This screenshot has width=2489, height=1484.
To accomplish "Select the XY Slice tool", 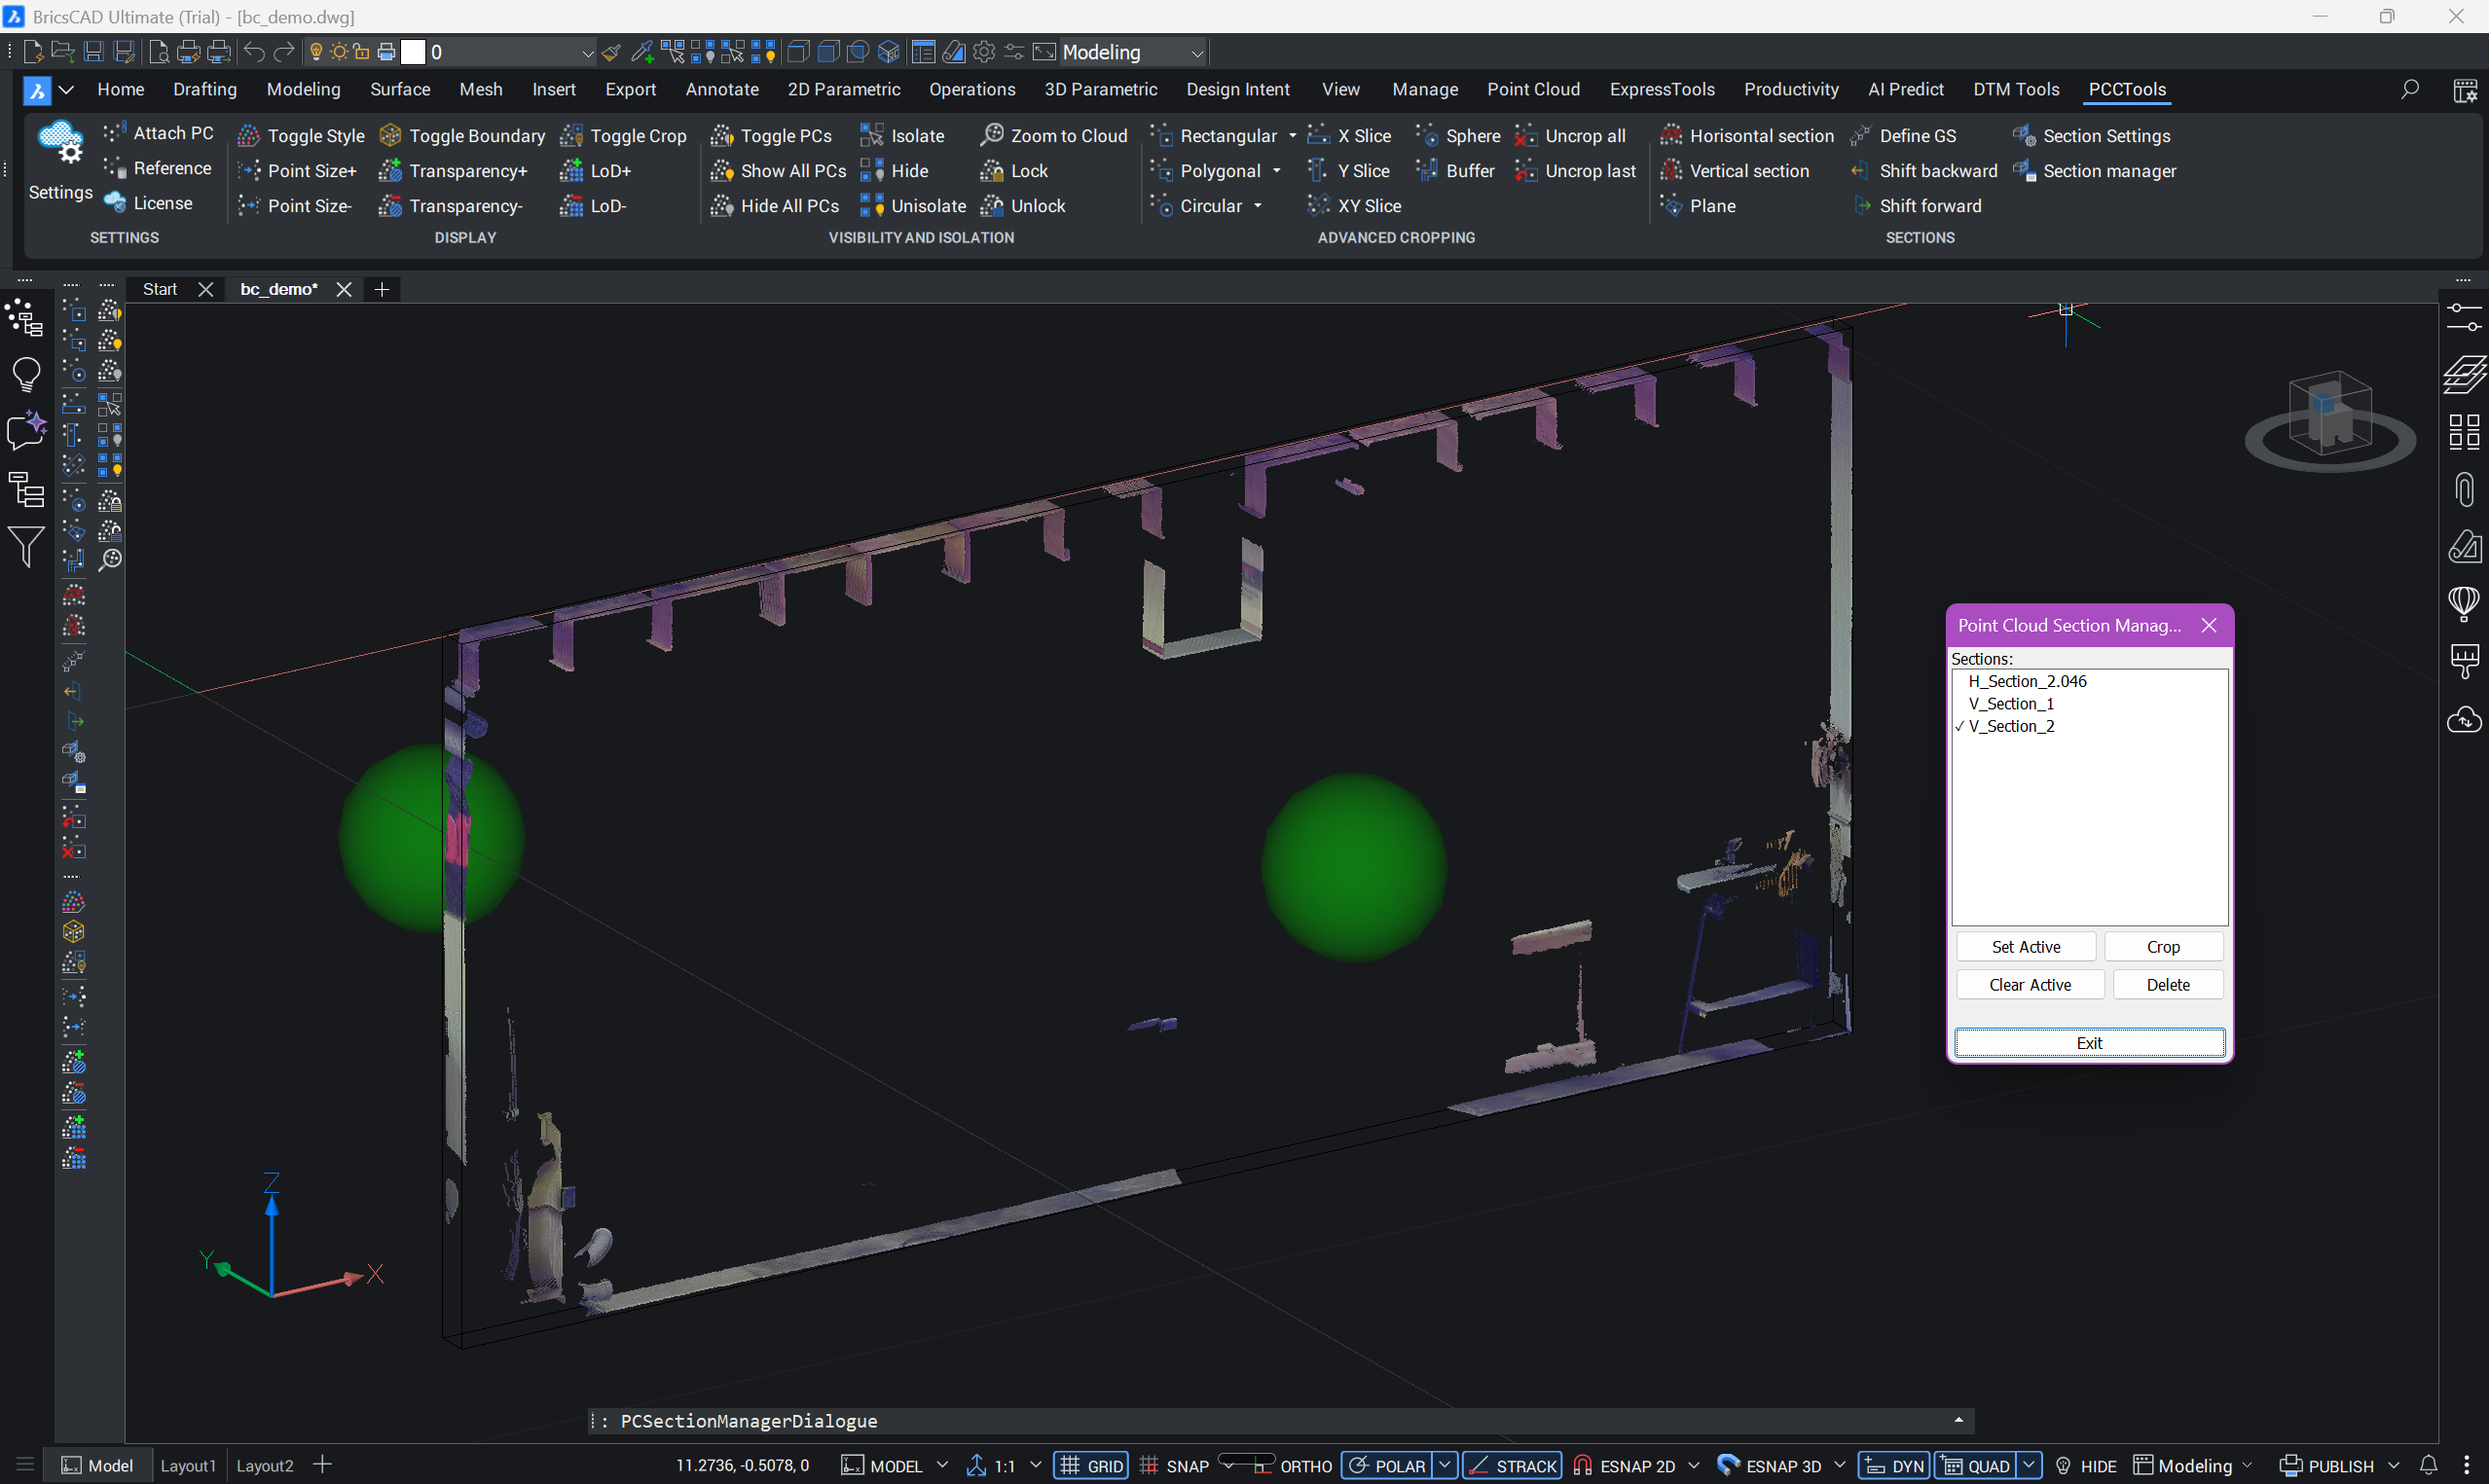I will pyautogui.click(x=1354, y=206).
